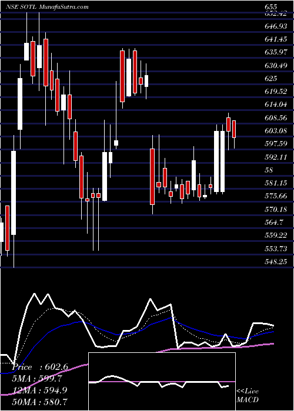Select the 592.11 axis value

276,157
